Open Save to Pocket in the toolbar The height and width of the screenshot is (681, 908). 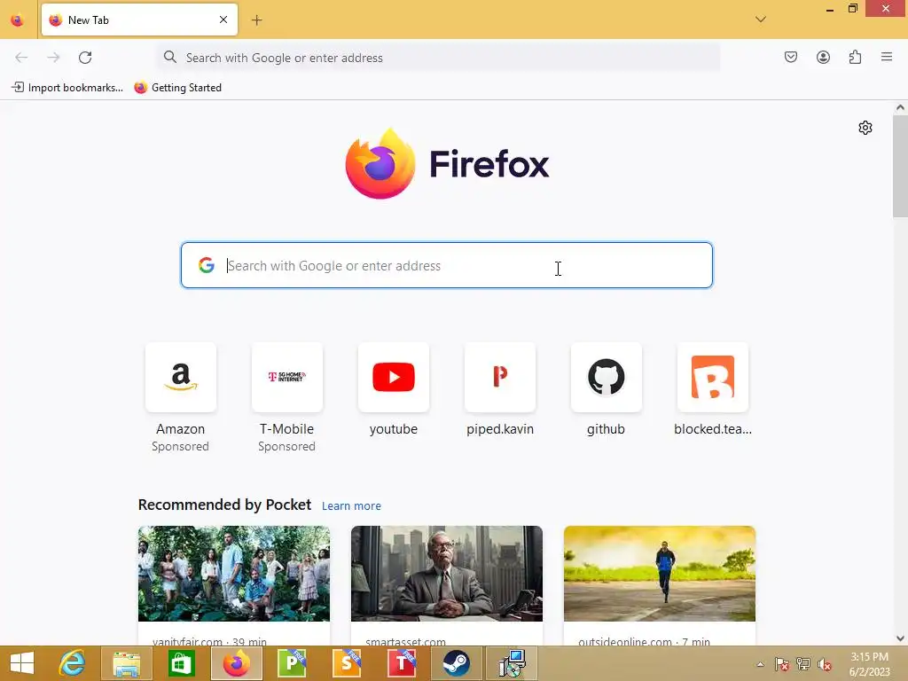[790, 57]
